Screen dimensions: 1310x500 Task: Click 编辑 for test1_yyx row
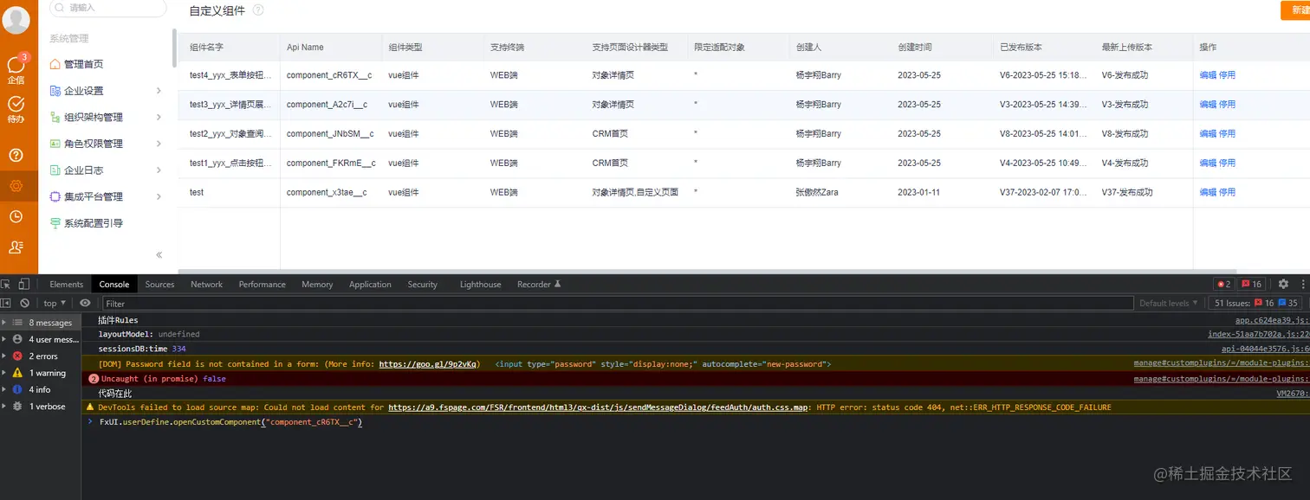[x=1208, y=163]
